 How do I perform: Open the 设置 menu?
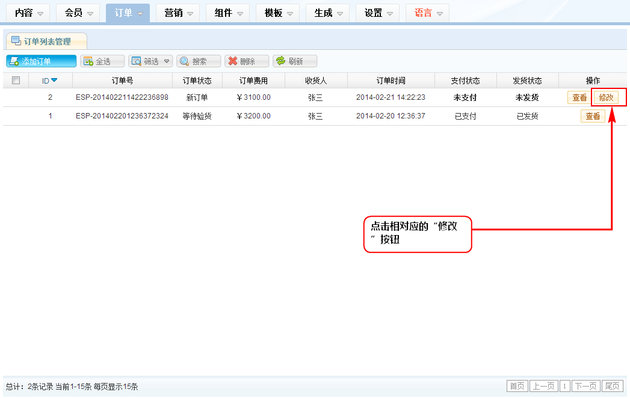[x=378, y=13]
